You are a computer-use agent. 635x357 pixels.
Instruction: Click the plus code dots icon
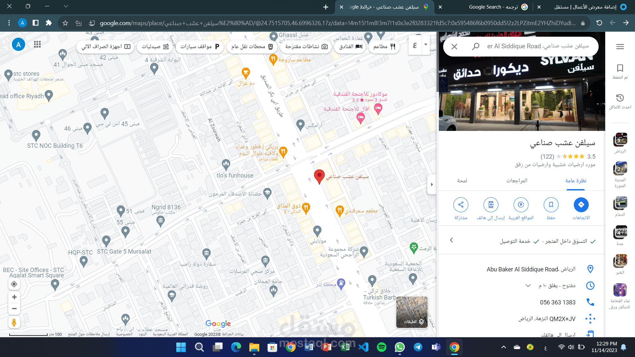590,319
